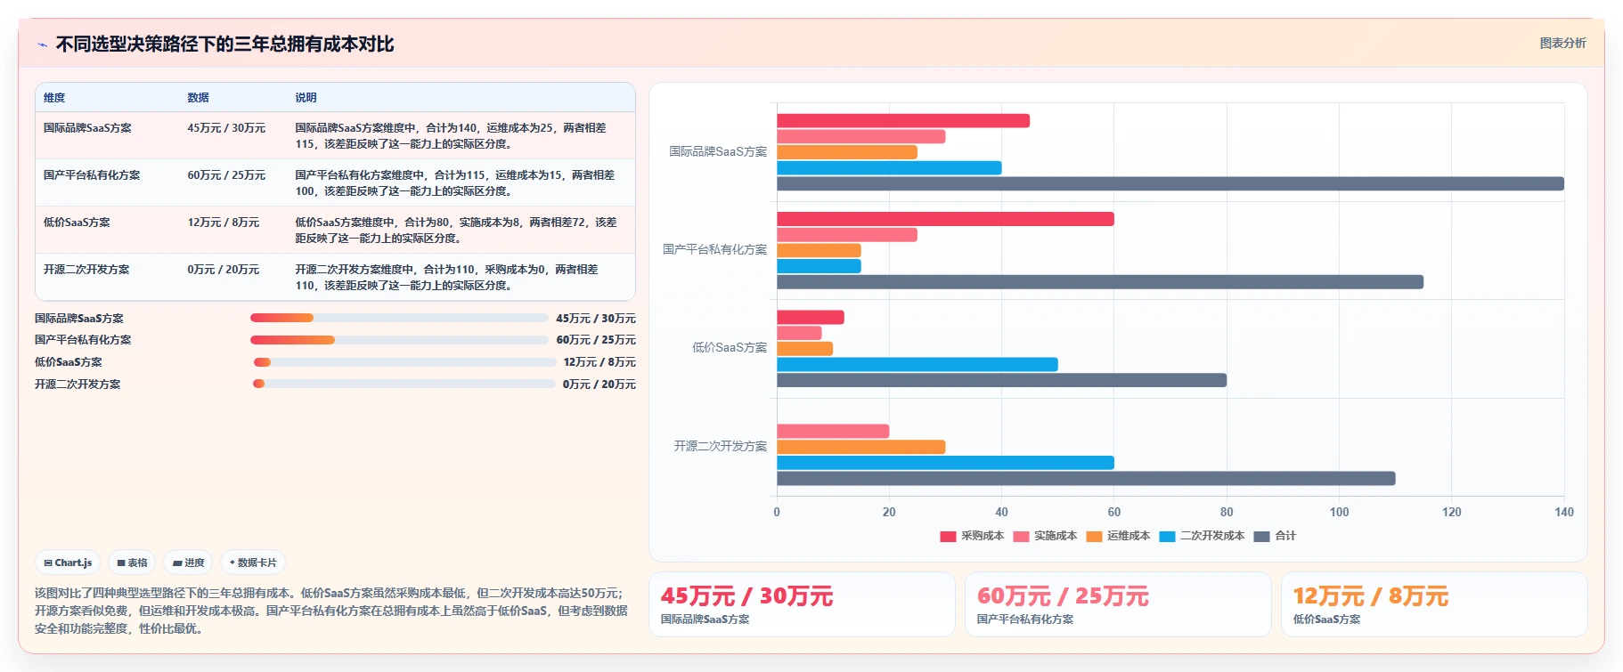
Task: Click table row name 开源二次开发方案
Action: (x=86, y=270)
